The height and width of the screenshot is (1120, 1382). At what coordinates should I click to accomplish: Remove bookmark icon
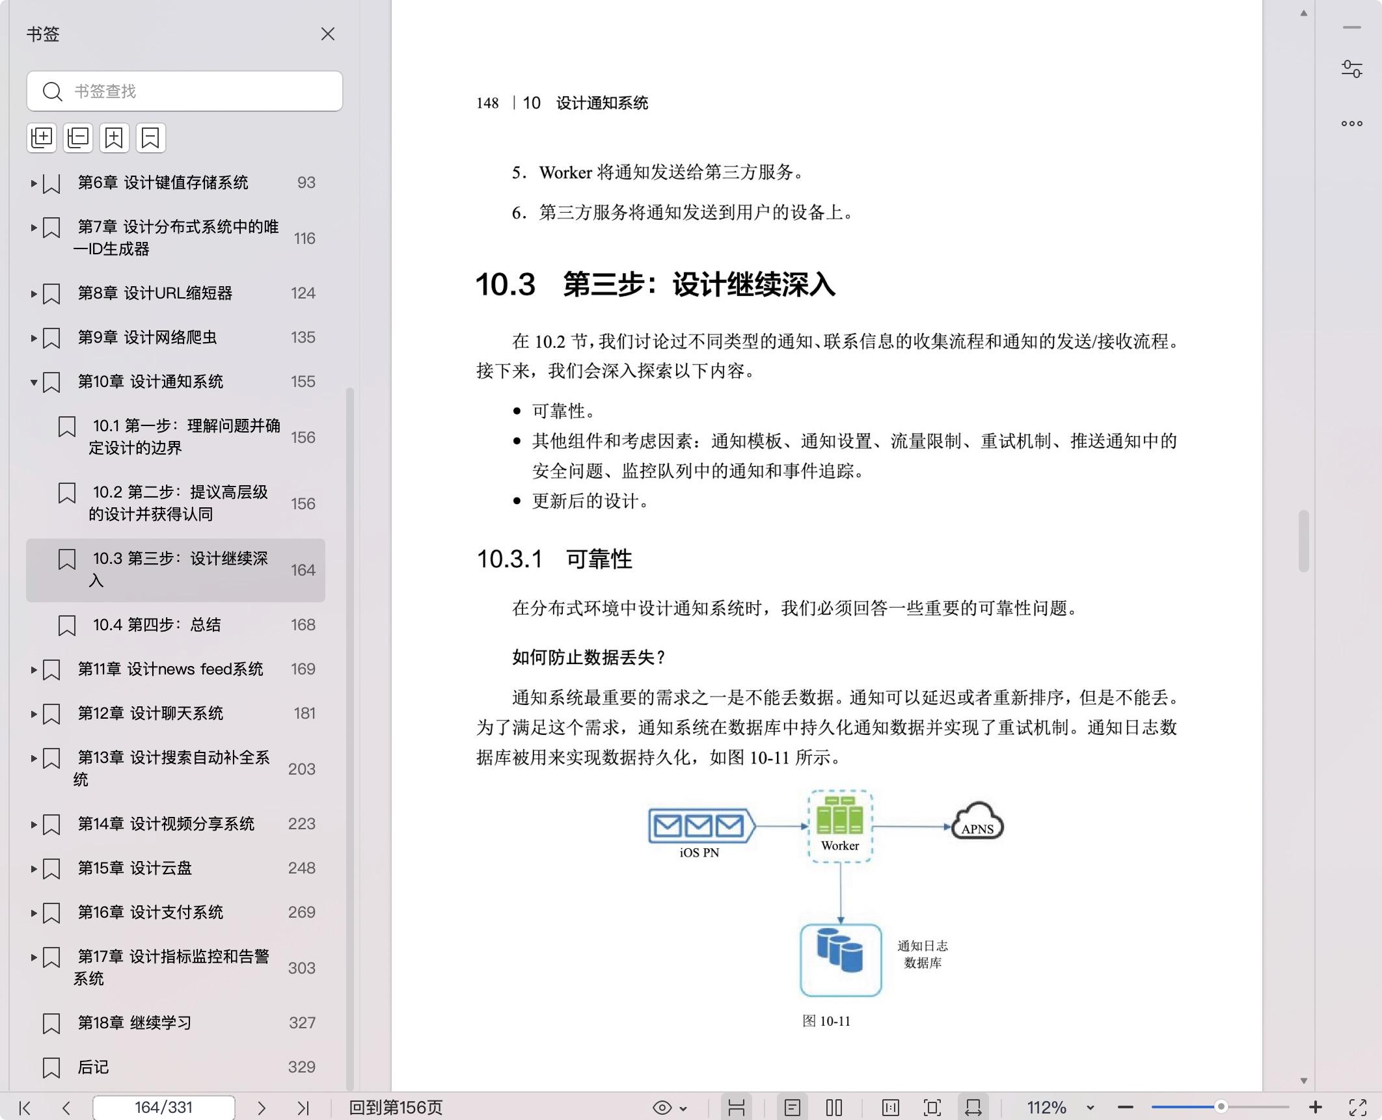(x=151, y=138)
